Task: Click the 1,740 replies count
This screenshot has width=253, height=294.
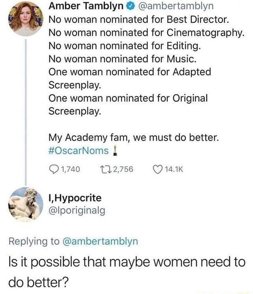Action: 71,170
